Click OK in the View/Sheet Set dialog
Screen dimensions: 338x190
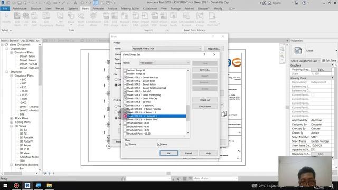click(x=169, y=153)
